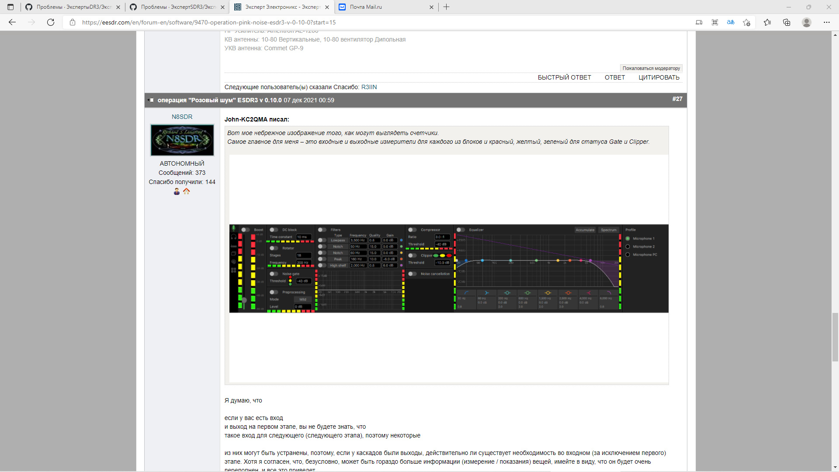This screenshot has height=472, width=839.
Task: Switch to the Почта Mail.ru browser tab
Action: (x=385, y=7)
